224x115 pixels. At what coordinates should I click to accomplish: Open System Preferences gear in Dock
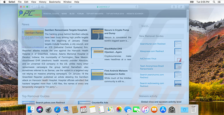[x=172, y=110]
